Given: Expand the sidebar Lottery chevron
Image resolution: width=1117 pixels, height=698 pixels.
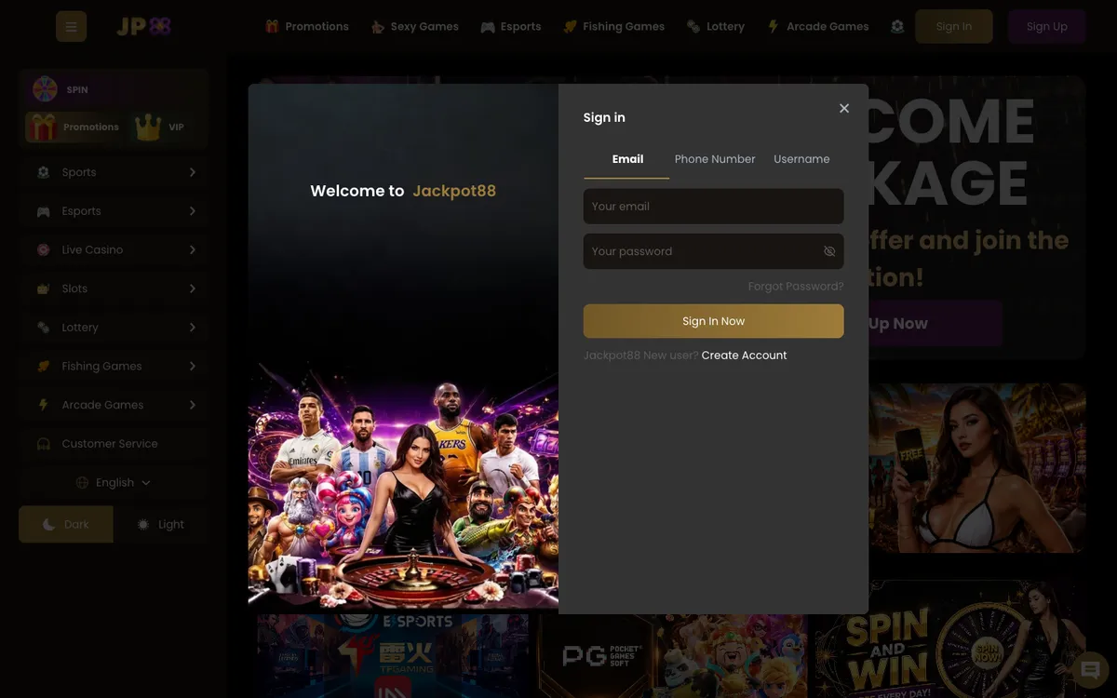Looking at the screenshot, I should coord(193,328).
